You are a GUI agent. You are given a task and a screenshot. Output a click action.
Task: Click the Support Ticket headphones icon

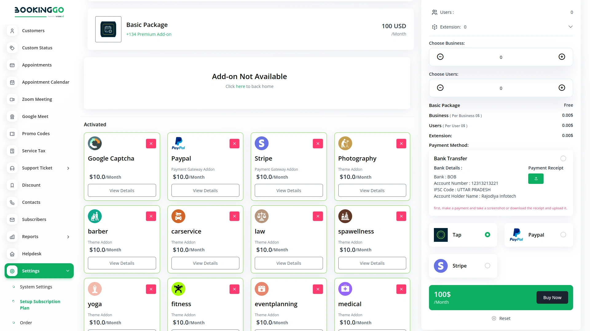12,168
